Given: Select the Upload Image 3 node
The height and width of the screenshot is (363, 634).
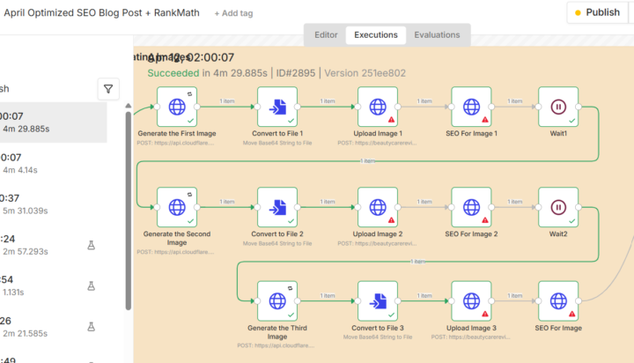Looking at the screenshot, I should [x=471, y=301].
